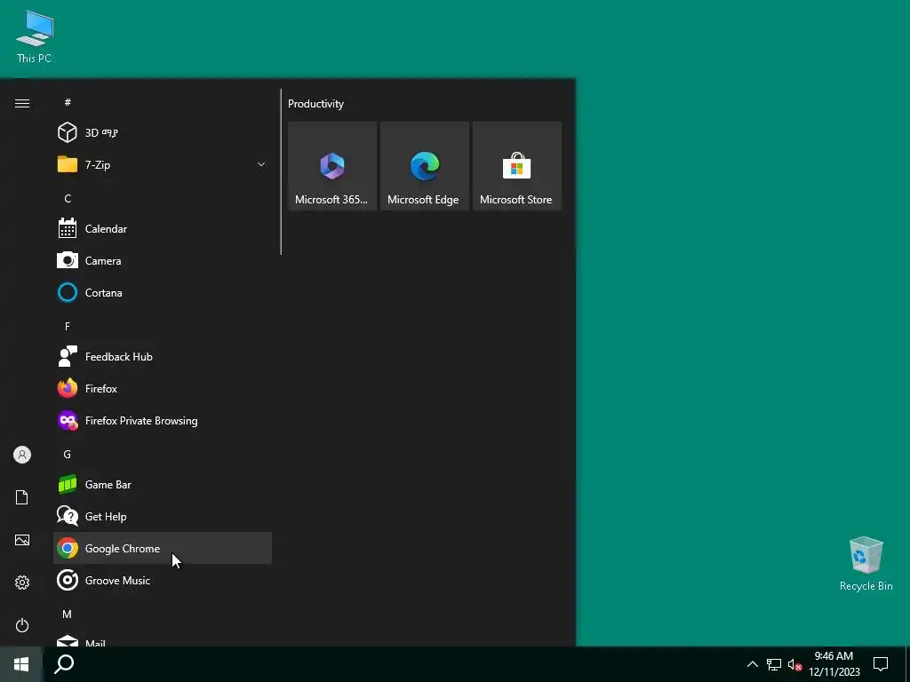The image size is (910, 682).
Task: Open the Get Help app
Action: 162,517
